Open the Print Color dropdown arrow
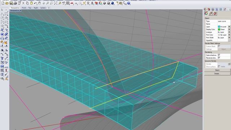The width and height of the screenshot is (231, 130). tap(229, 35)
